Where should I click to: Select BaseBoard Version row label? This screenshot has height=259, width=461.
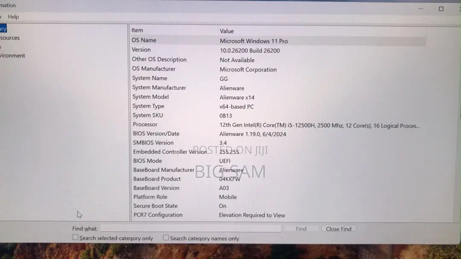[156, 188]
